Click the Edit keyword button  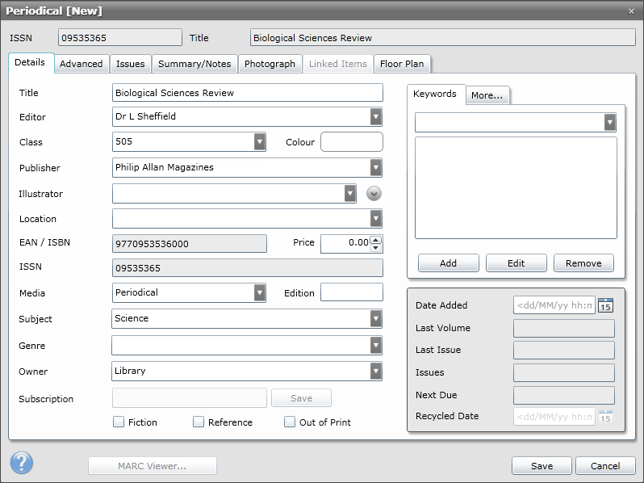[516, 263]
